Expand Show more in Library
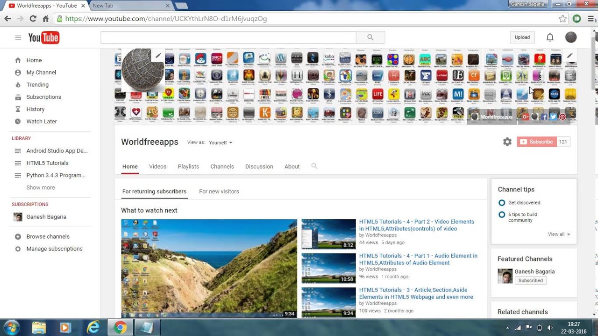The width and height of the screenshot is (598, 336). tap(41, 188)
